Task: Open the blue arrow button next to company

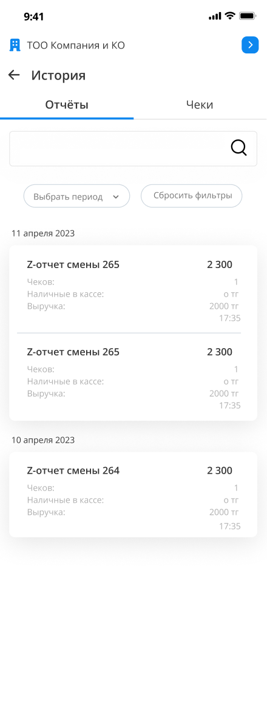Action: pyautogui.click(x=250, y=45)
